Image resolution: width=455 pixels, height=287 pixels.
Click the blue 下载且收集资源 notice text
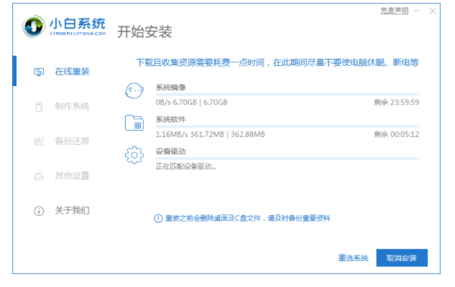277,62
